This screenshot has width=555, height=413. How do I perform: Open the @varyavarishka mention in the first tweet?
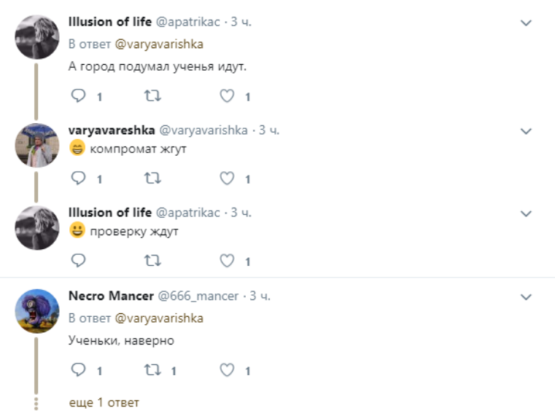159,44
